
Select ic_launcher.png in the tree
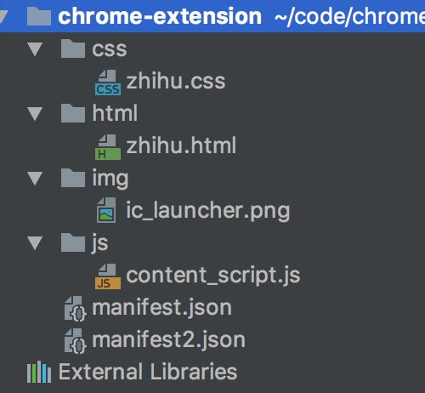[x=208, y=211]
